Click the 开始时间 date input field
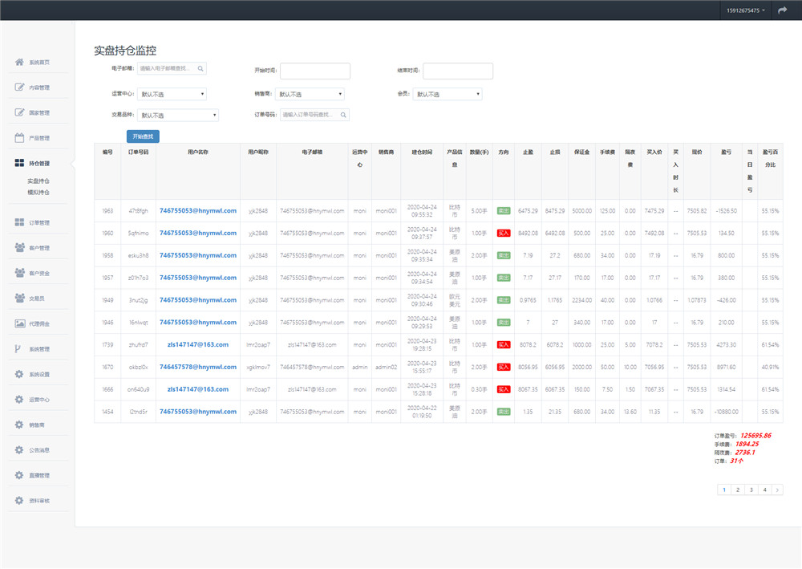802x569 pixels. [315, 71]
